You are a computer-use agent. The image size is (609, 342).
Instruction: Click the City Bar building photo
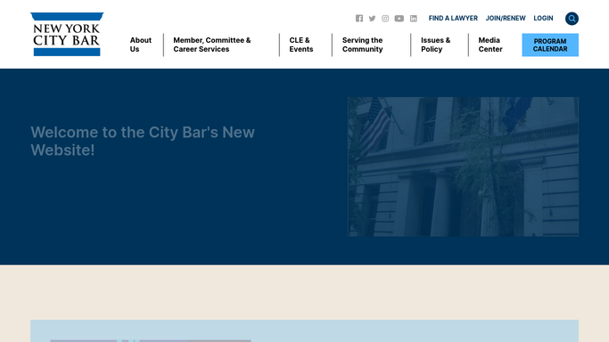click(x=463, y=167)
